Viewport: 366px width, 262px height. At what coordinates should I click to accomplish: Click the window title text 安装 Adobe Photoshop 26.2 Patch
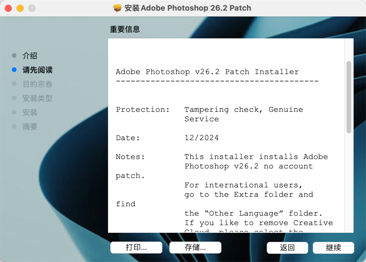tap(188, 8)
